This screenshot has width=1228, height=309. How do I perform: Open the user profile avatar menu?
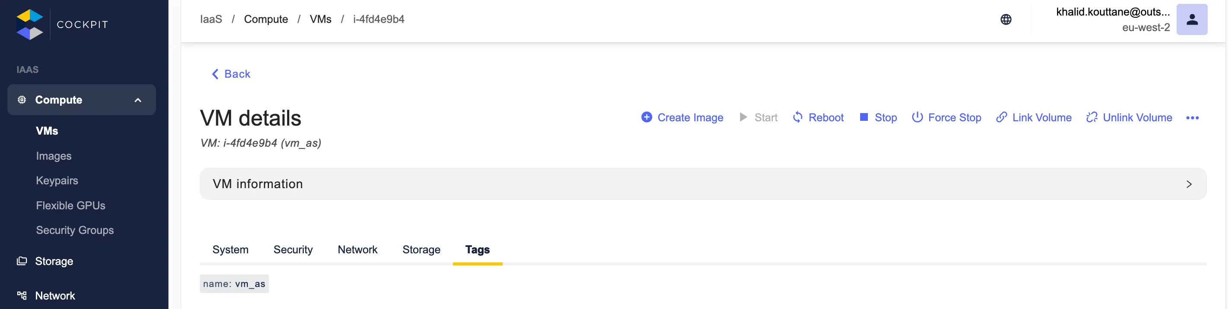[1191, 19]
